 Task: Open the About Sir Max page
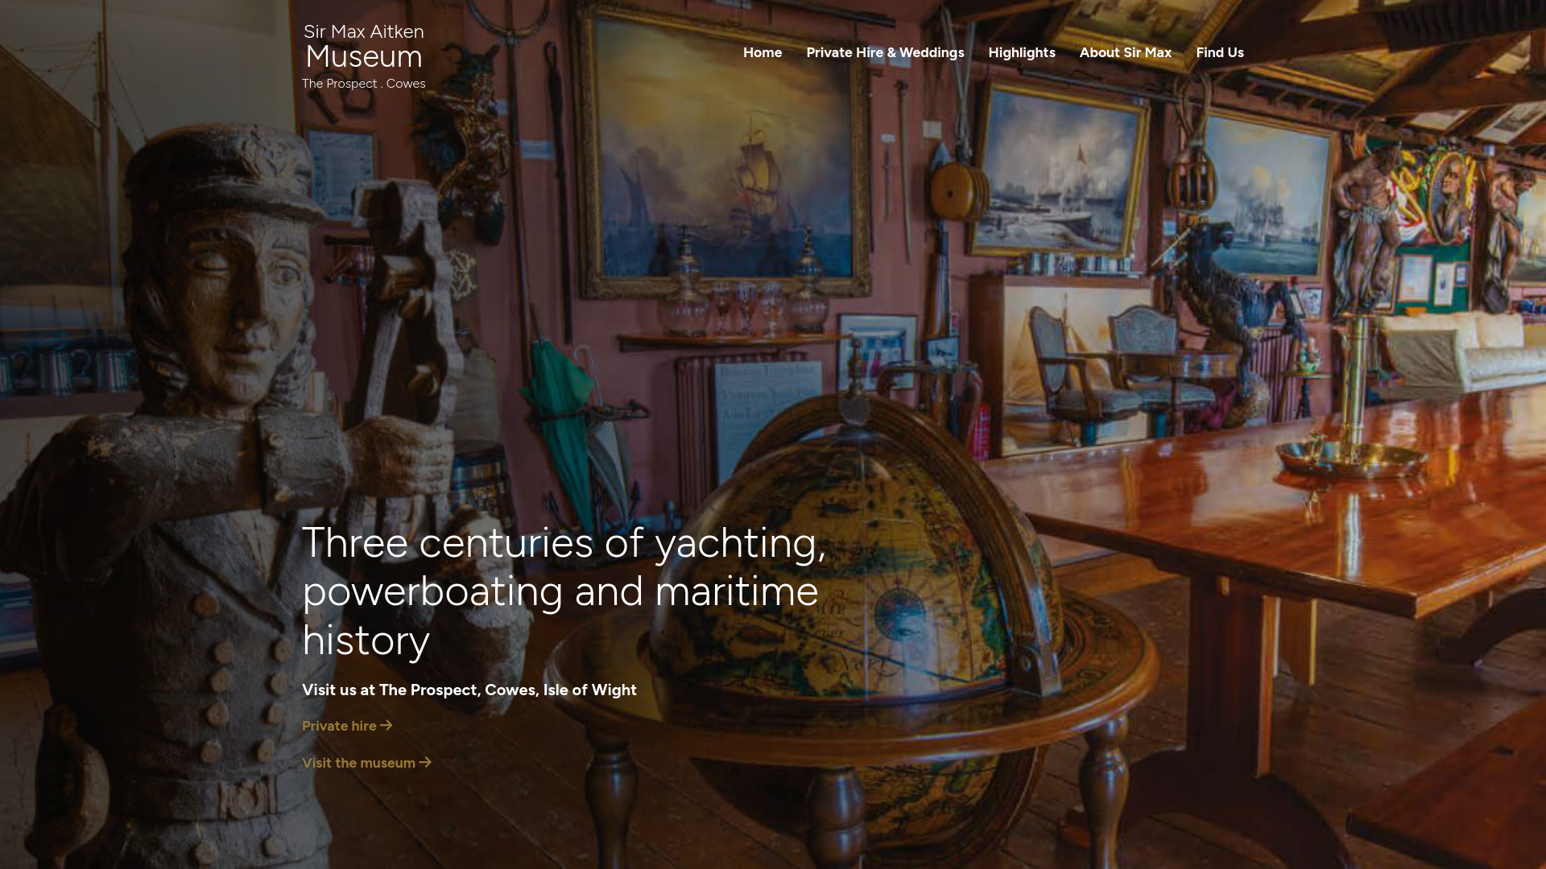(1125, 52)
